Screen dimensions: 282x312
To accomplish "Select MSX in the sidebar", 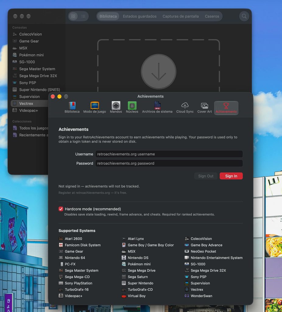I will tap(23, 48).
